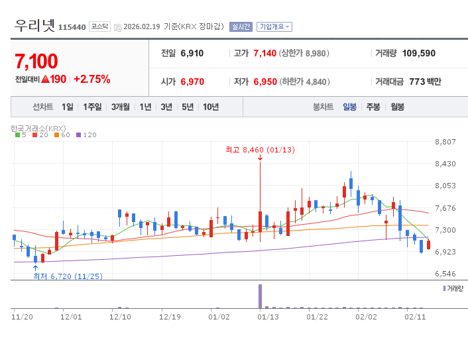Click the purple 120-day moving average swatch
Screen dimensions: 468x344
pyautogui.click(x=78, y=135)
